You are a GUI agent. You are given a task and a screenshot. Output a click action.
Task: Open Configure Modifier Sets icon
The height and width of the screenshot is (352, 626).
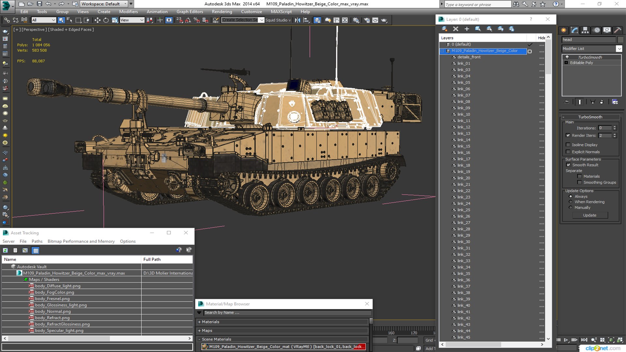click(615, 102)
